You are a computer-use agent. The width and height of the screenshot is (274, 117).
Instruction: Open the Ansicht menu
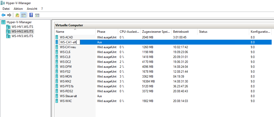click(x=32, y=9)
